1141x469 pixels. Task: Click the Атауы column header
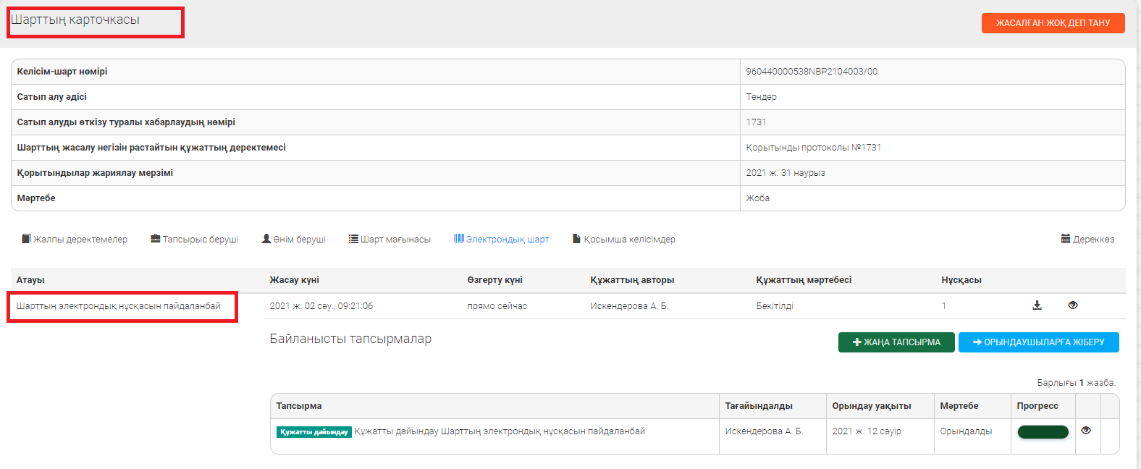[x=30, y=280]
